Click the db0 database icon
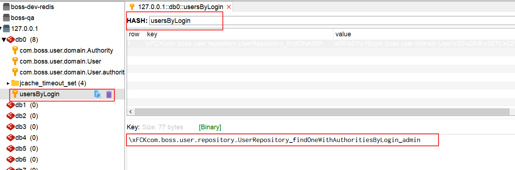515x170 pixels. pos(11,40)
